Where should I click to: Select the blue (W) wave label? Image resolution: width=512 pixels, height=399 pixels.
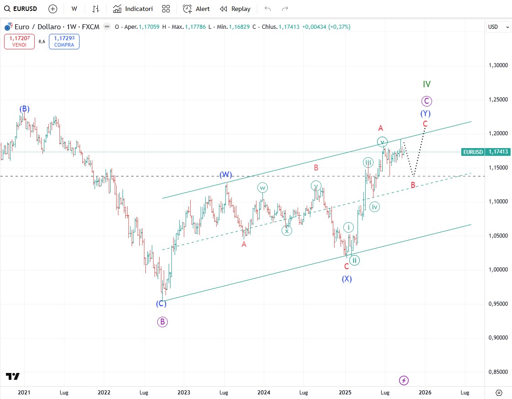click(x=226, y=175)
